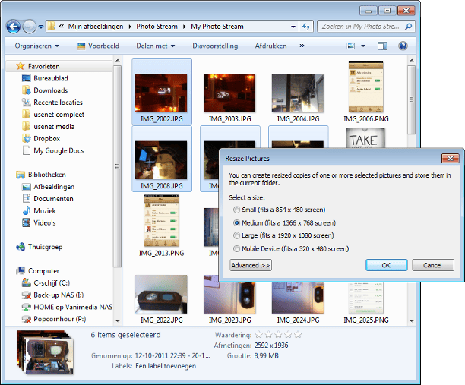Go back using the Explorer back arrow

14,27
